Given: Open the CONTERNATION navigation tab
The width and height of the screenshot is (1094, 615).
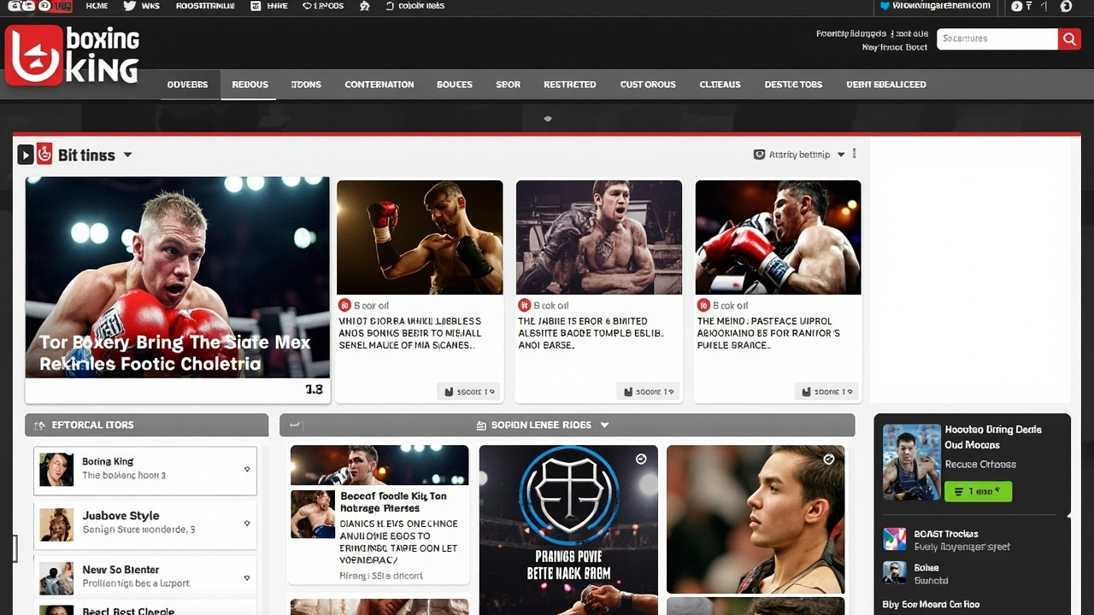Looking at the screenshot, I should coord(379,85).
